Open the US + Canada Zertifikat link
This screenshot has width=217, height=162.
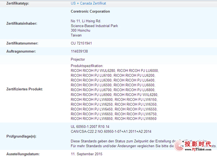coord(89,3)
